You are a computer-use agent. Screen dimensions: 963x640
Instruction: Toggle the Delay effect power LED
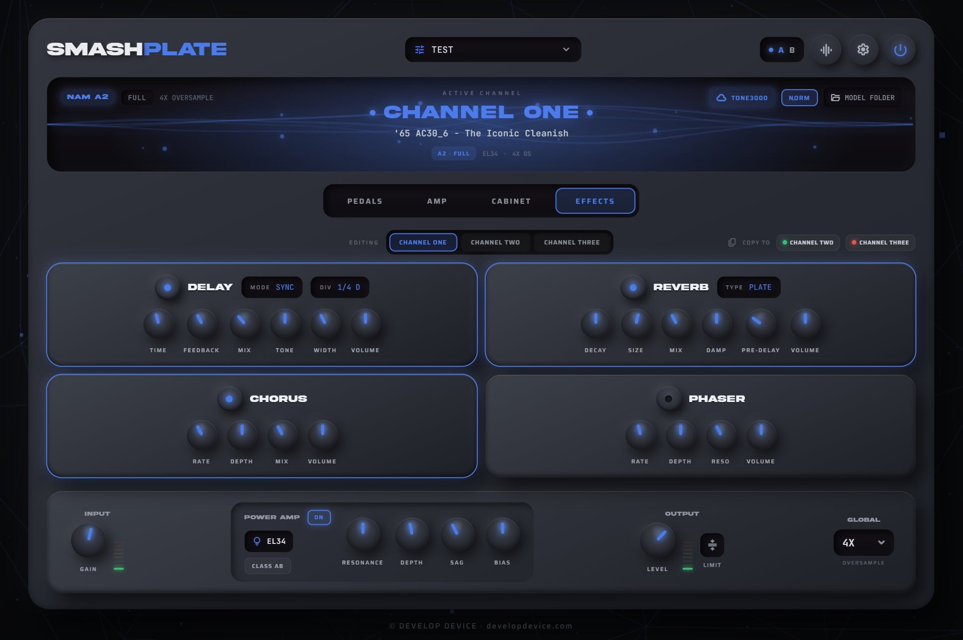click(168, 287)
